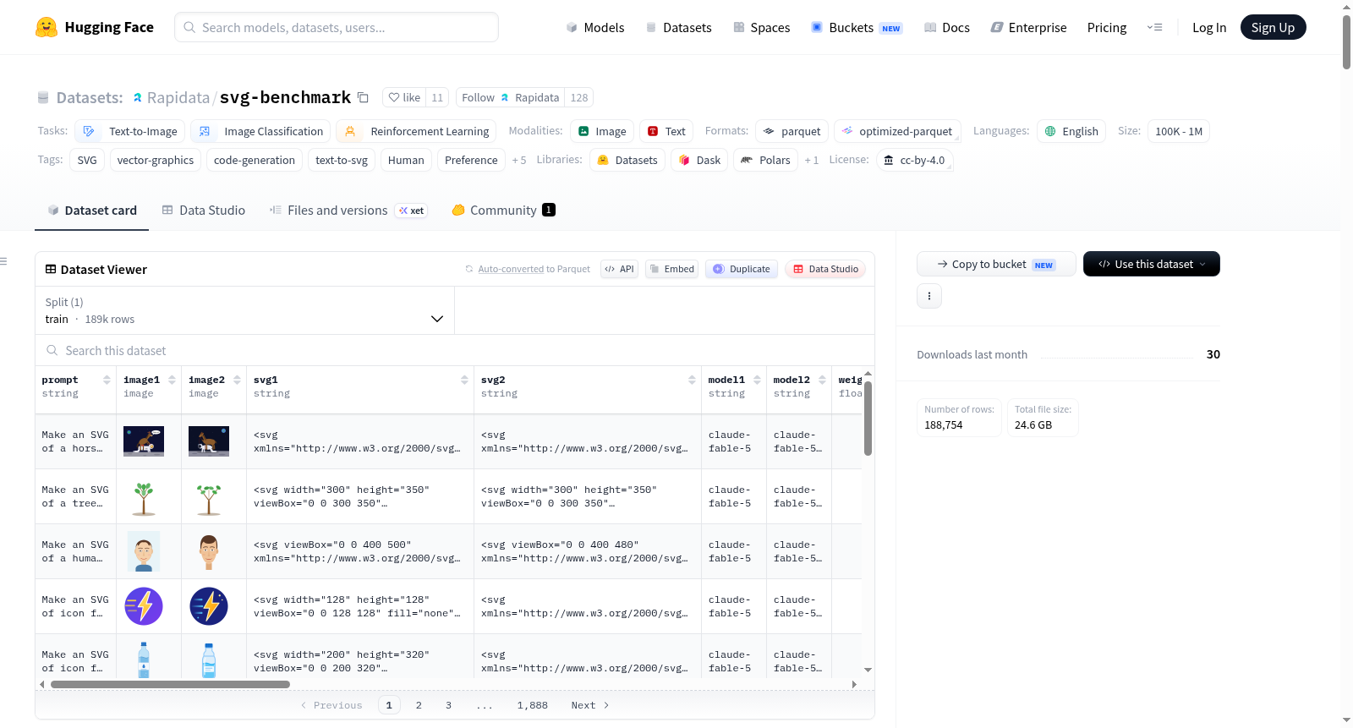
Task: Sort the model2 column
Action: 822,380
